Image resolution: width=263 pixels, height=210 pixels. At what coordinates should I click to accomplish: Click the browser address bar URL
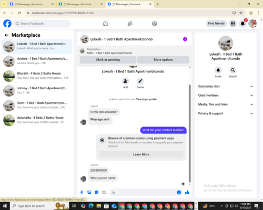(x=63, y=13)
